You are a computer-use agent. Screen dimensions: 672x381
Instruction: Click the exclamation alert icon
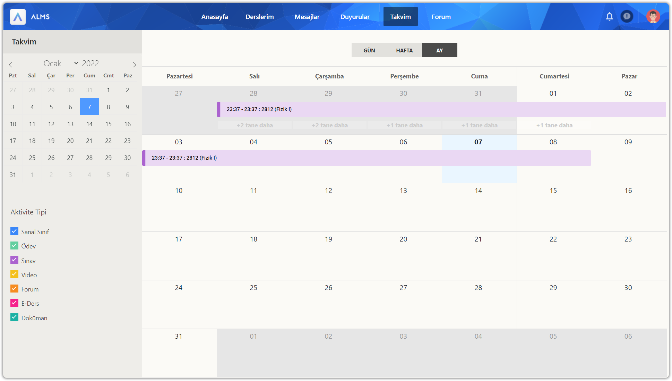627,16
